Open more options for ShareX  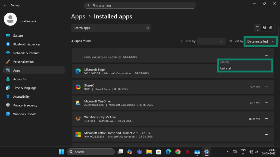(266, 87)
